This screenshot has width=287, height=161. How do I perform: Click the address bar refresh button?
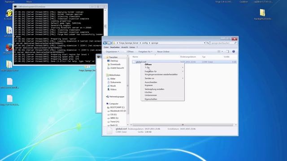tap(208, 43)
